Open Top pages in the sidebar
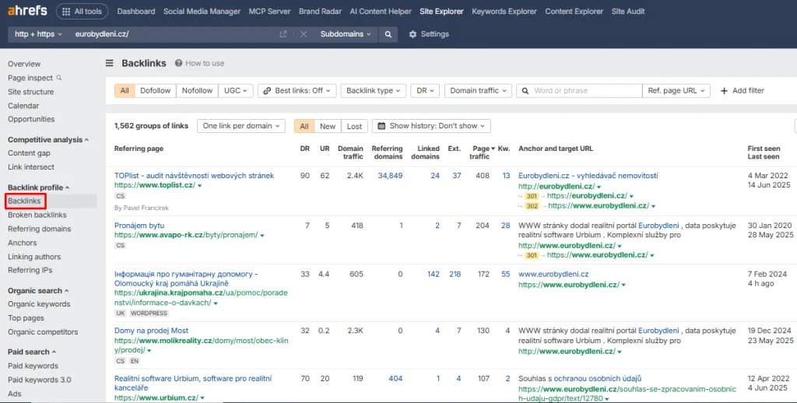The height and width of the screenshot is (403, 797). (x=26, y=318)
